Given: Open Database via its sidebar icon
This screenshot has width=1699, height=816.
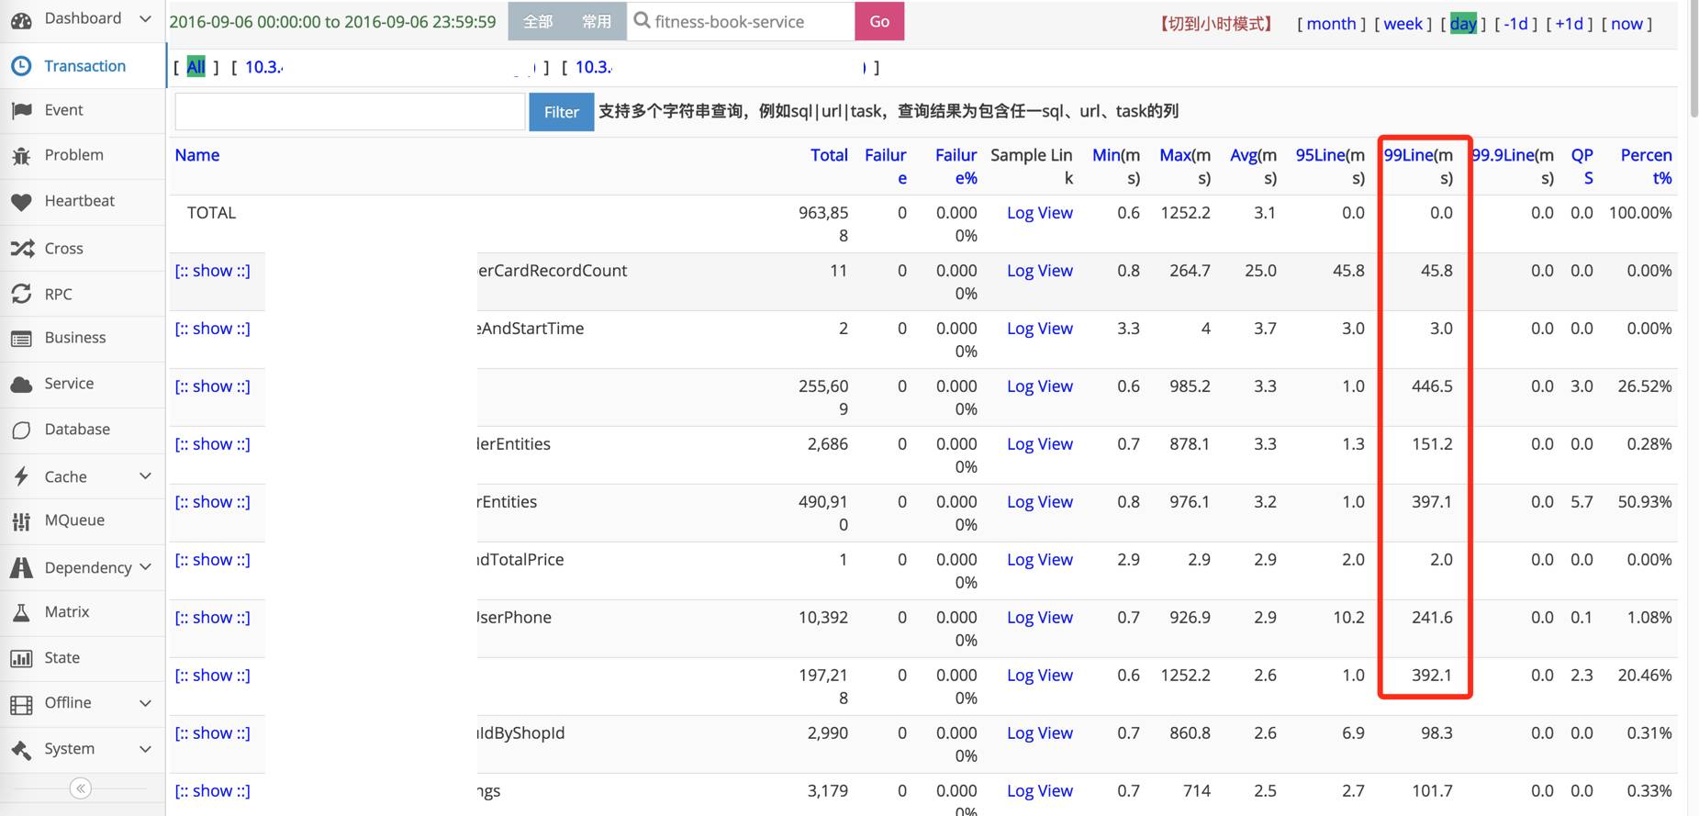Looking at the screenshot, I should 21,430.
